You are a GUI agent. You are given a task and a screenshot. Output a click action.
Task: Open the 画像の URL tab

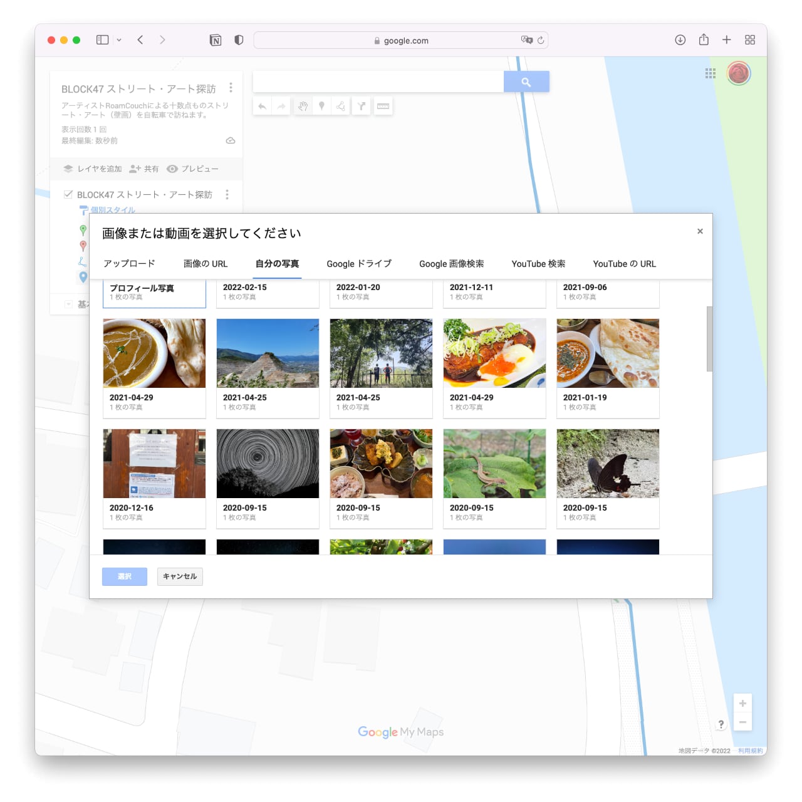point(206,264)
